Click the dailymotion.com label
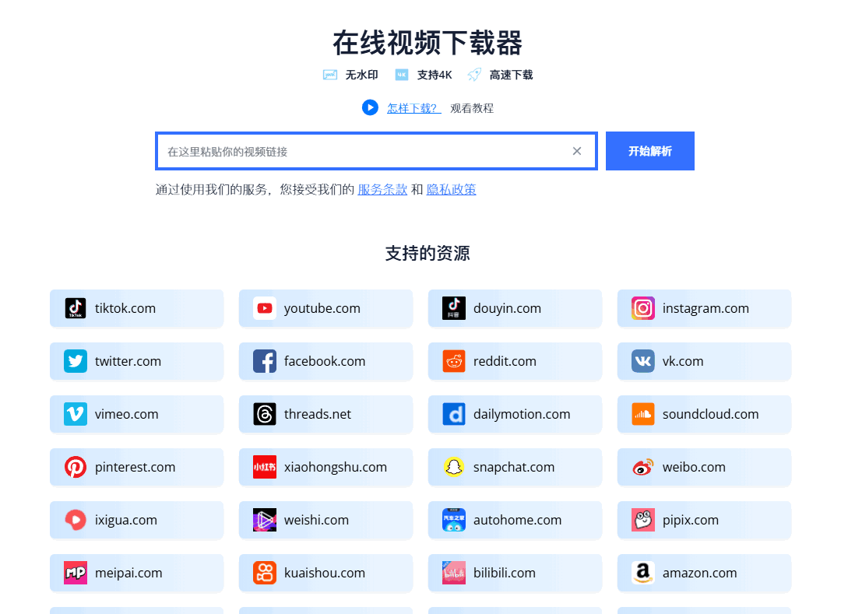Screen dimensions: 841x614 522,414
